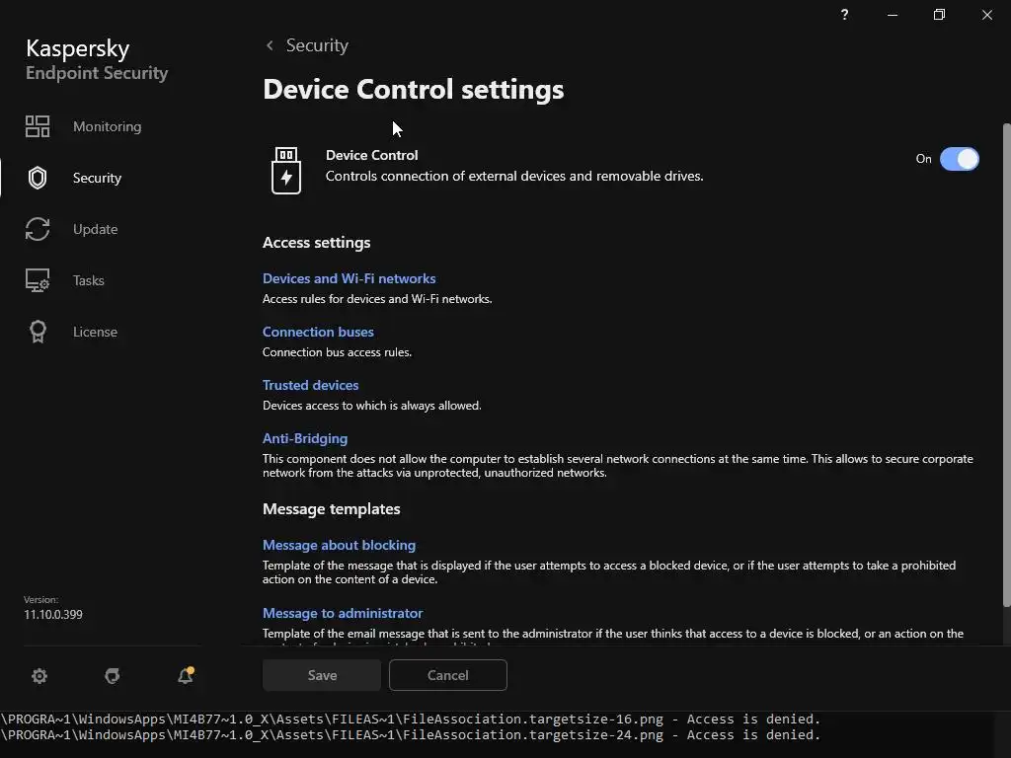Click the License ribbon icon

(x=39, y=332)
